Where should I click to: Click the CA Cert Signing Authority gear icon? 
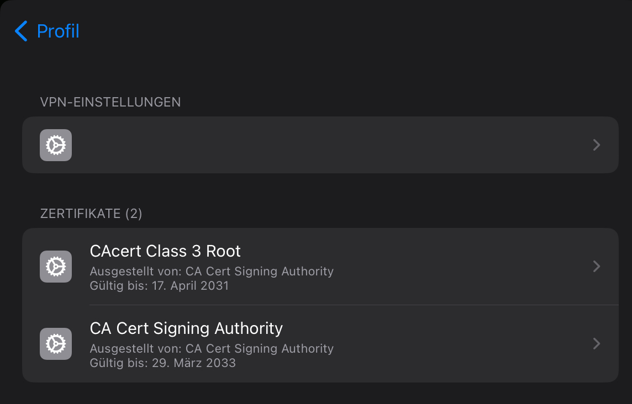tap(56, 344)
